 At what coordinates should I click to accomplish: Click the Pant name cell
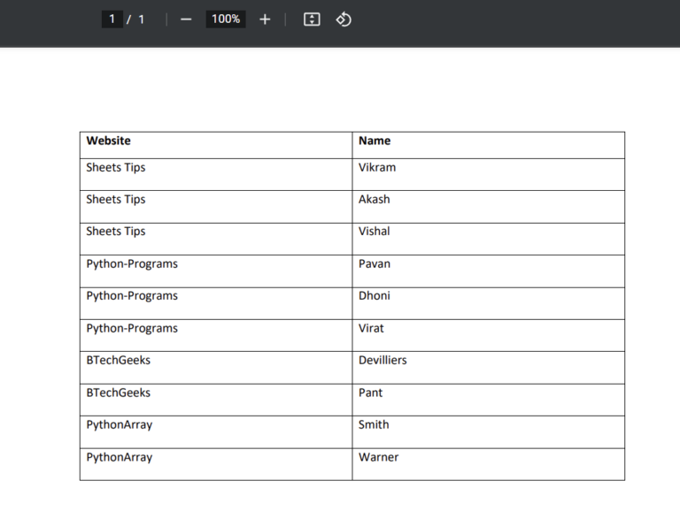click(x=371, y=393)
